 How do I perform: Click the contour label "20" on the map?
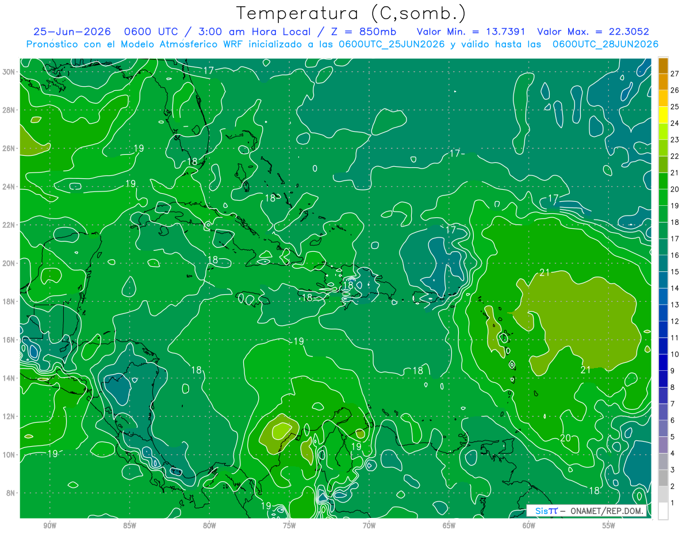(x=565, y=438)
